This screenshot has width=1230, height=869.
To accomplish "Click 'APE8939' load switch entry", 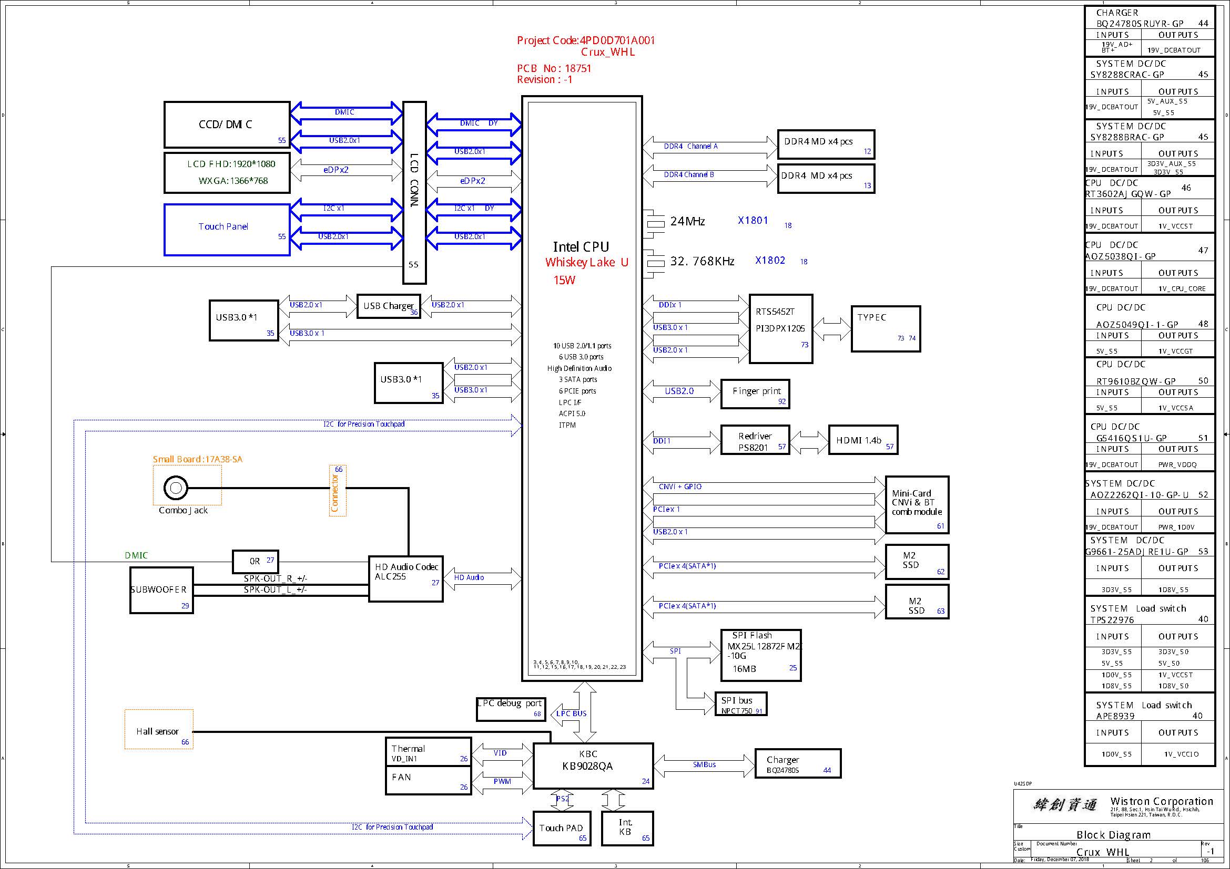I will 1115,716.
